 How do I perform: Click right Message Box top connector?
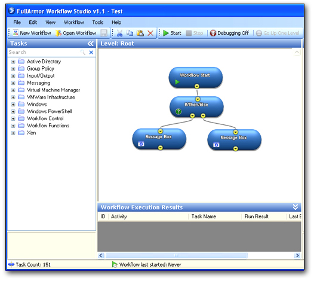click(235, 132)
